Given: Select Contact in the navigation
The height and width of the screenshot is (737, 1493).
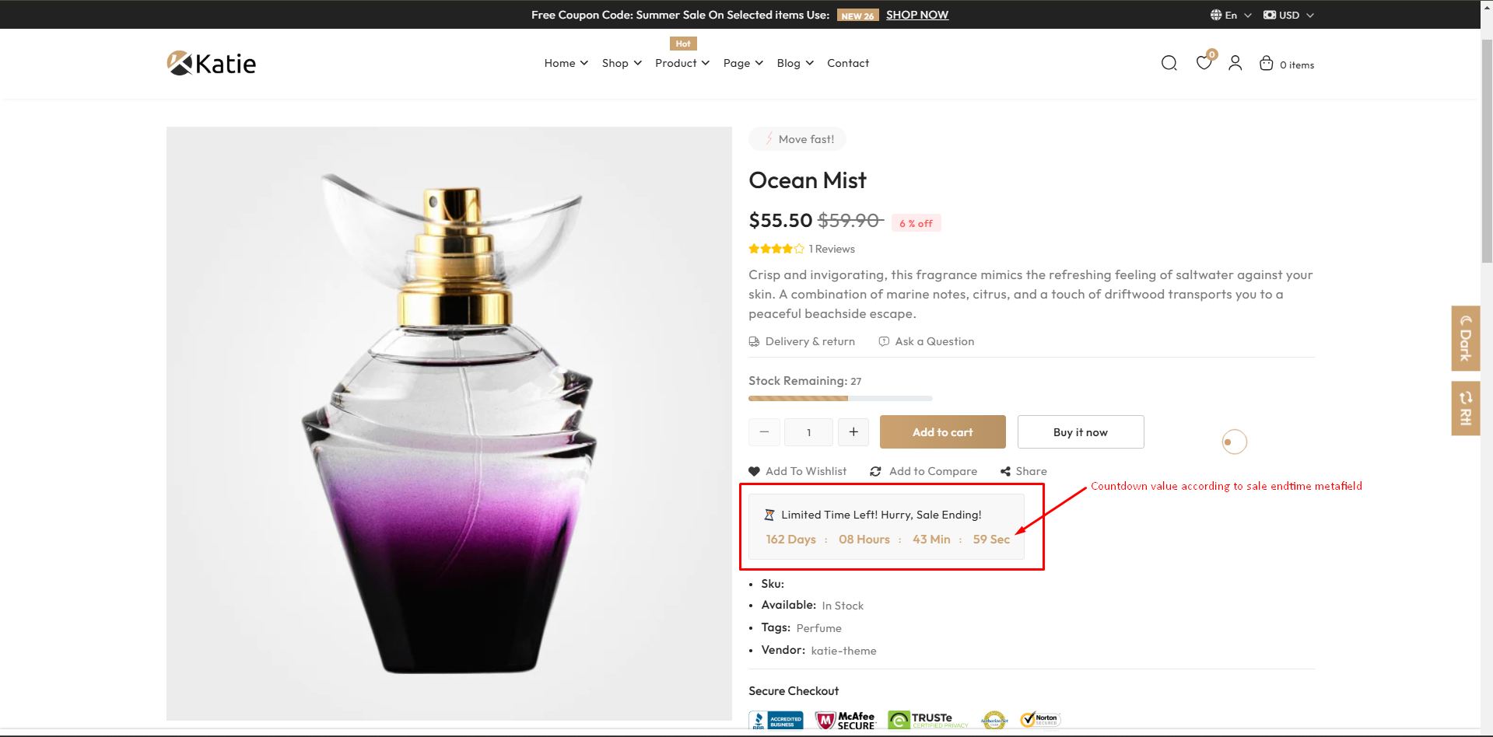Looking at the screenshot, I should (847, 63).
